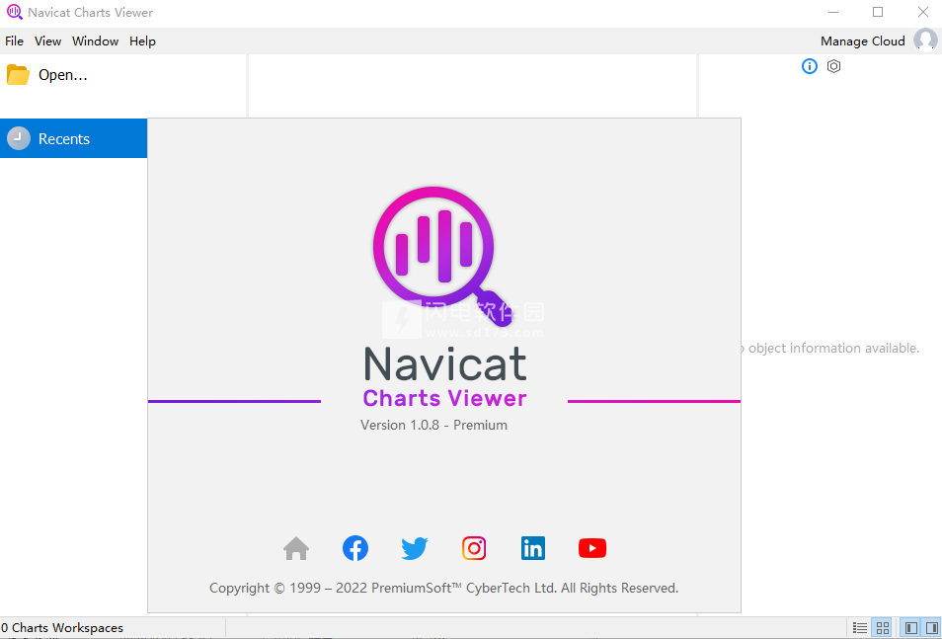Image resolution: width=942 pixels, height=639 pixels.
Task: Toggle the left pane visibility
Action: 911,628
